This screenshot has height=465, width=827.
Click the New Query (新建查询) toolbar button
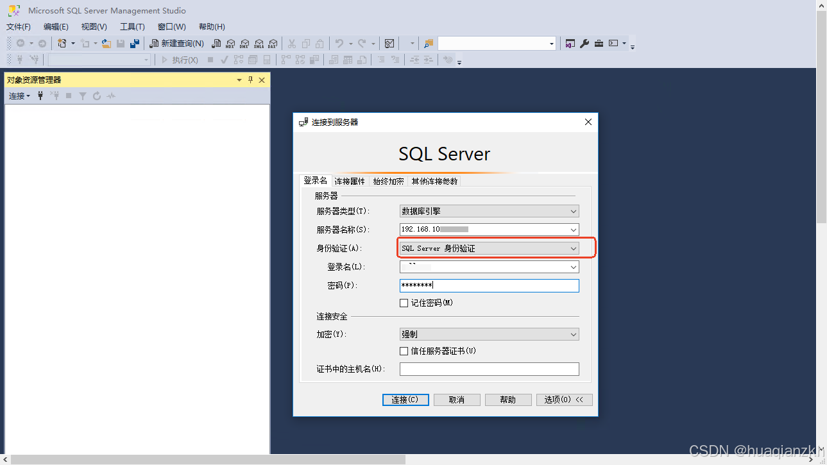click(177, 44)
